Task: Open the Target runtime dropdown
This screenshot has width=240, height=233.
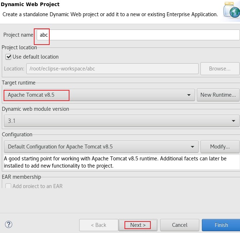Action: pyautogui.click(x=99, y=95)
